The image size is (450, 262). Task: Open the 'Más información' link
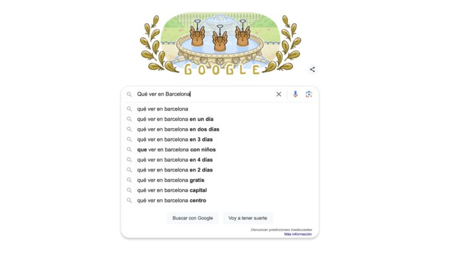click(x=298, y=234)
